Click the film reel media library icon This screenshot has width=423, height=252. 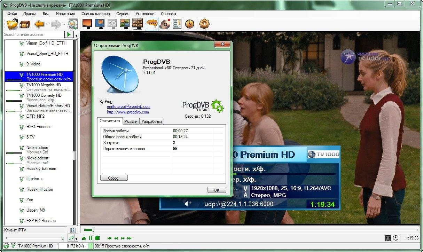coord(25,24)
